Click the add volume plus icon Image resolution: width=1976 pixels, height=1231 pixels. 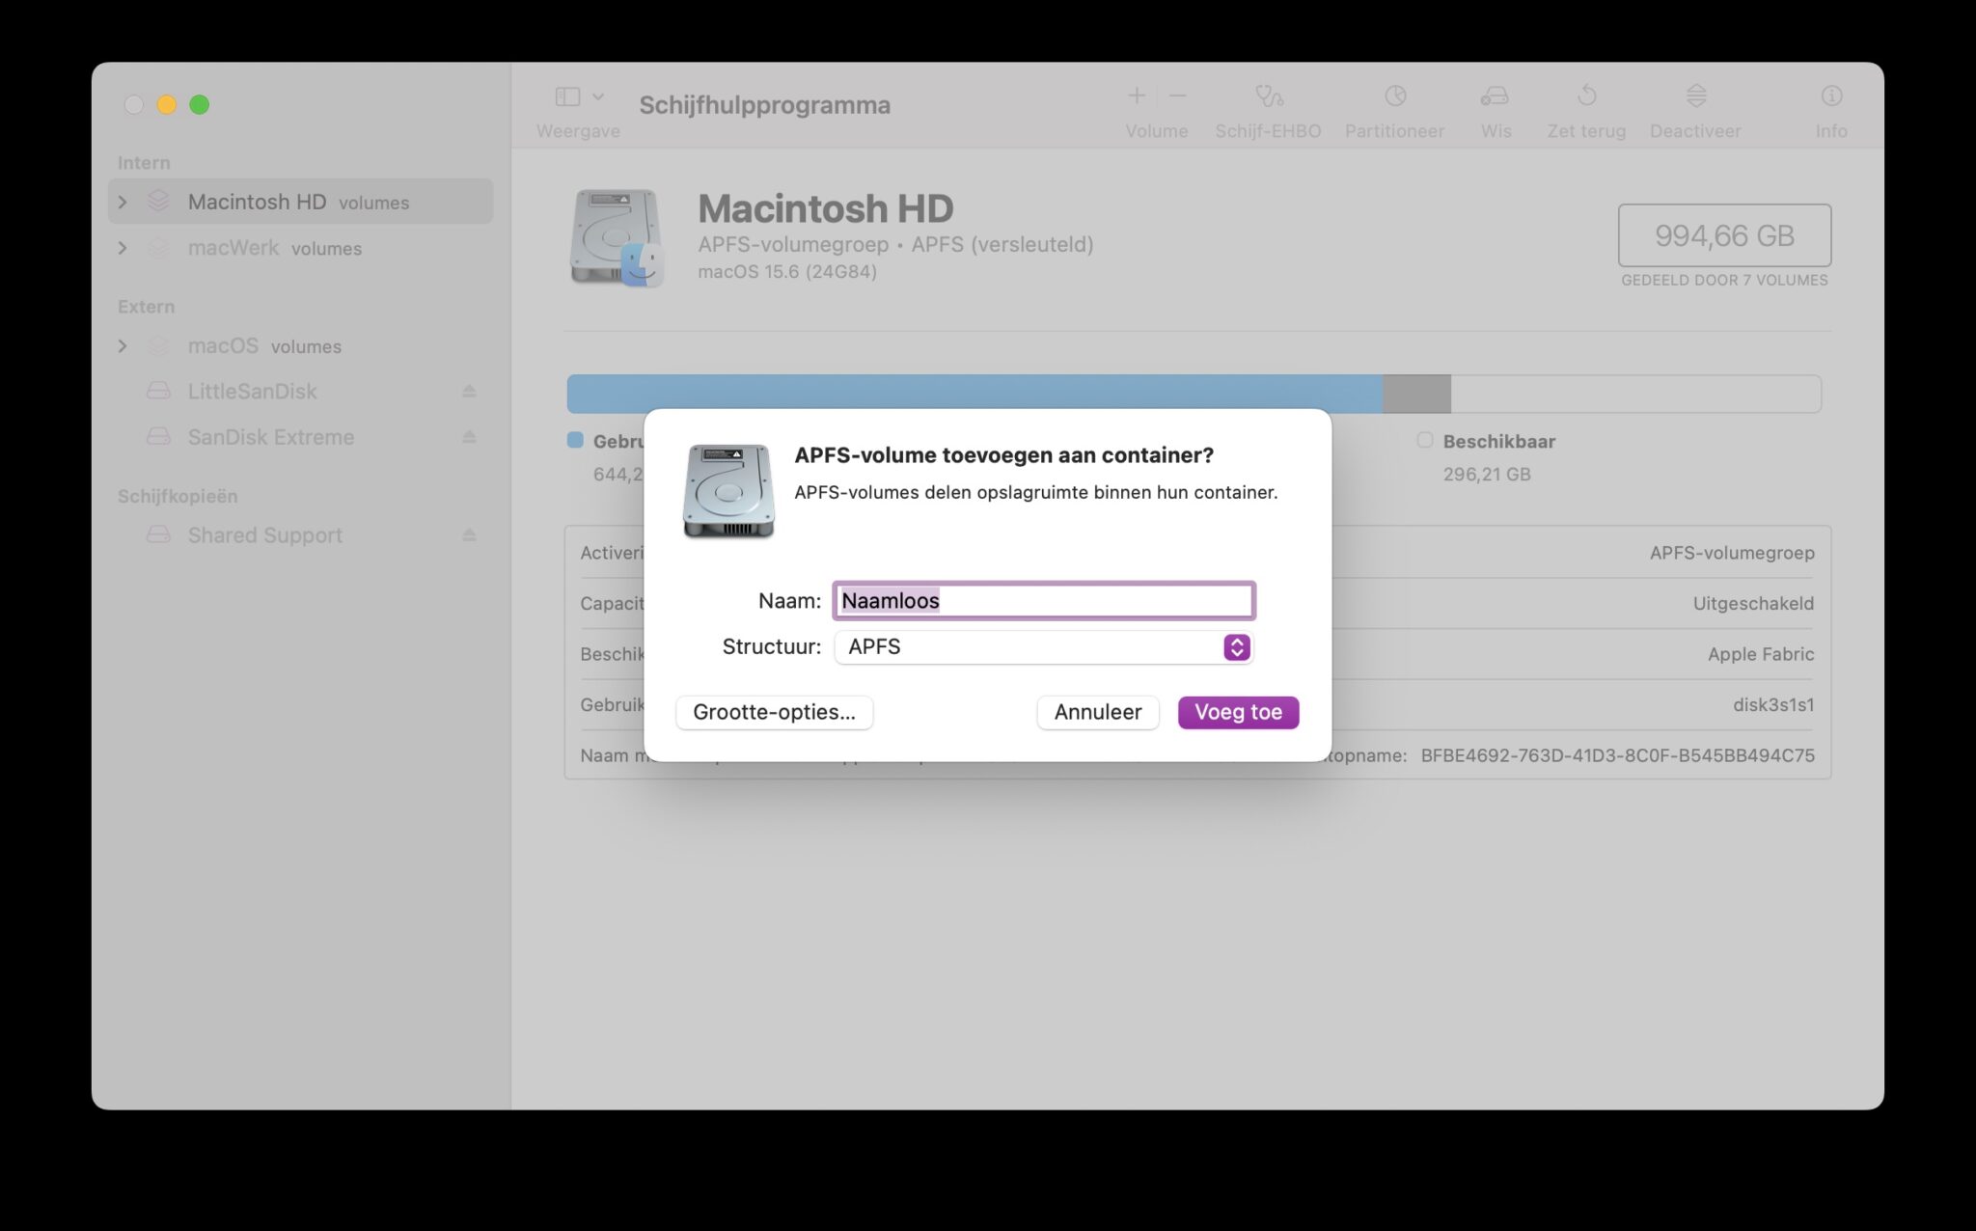1136,96
